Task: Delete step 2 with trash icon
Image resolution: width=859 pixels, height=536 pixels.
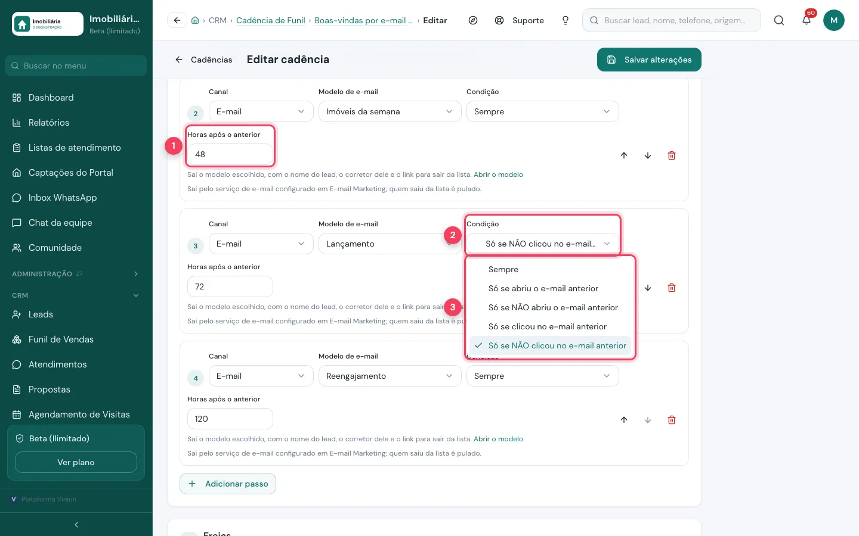Action: pyautogui.click(x=672, y=155)
